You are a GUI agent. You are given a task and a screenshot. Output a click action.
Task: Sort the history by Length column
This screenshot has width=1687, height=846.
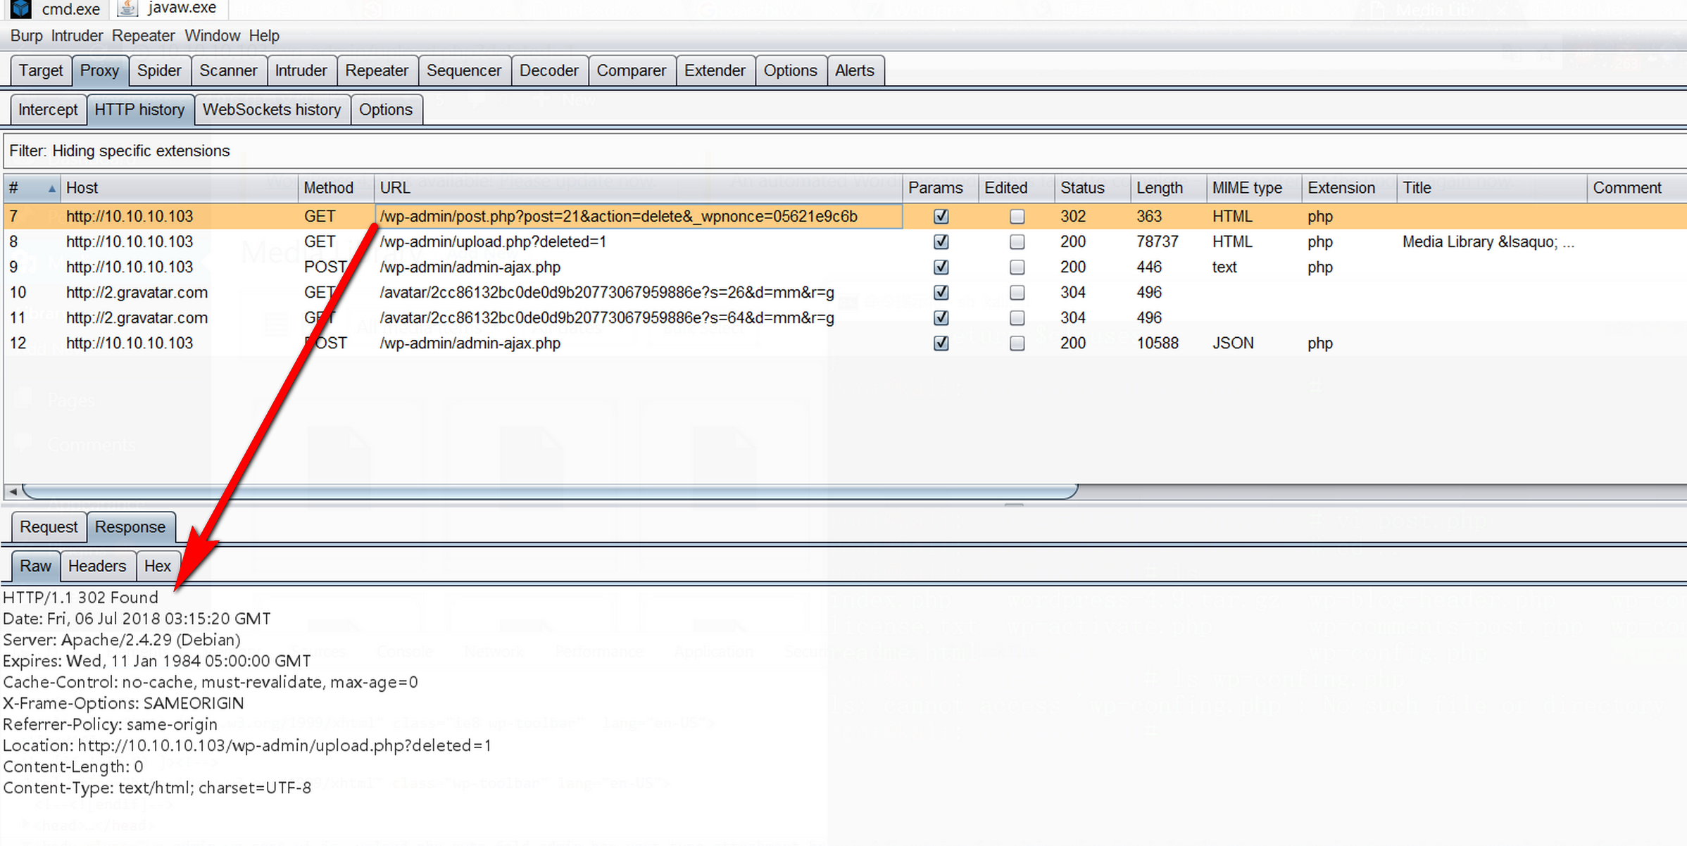1159,188
